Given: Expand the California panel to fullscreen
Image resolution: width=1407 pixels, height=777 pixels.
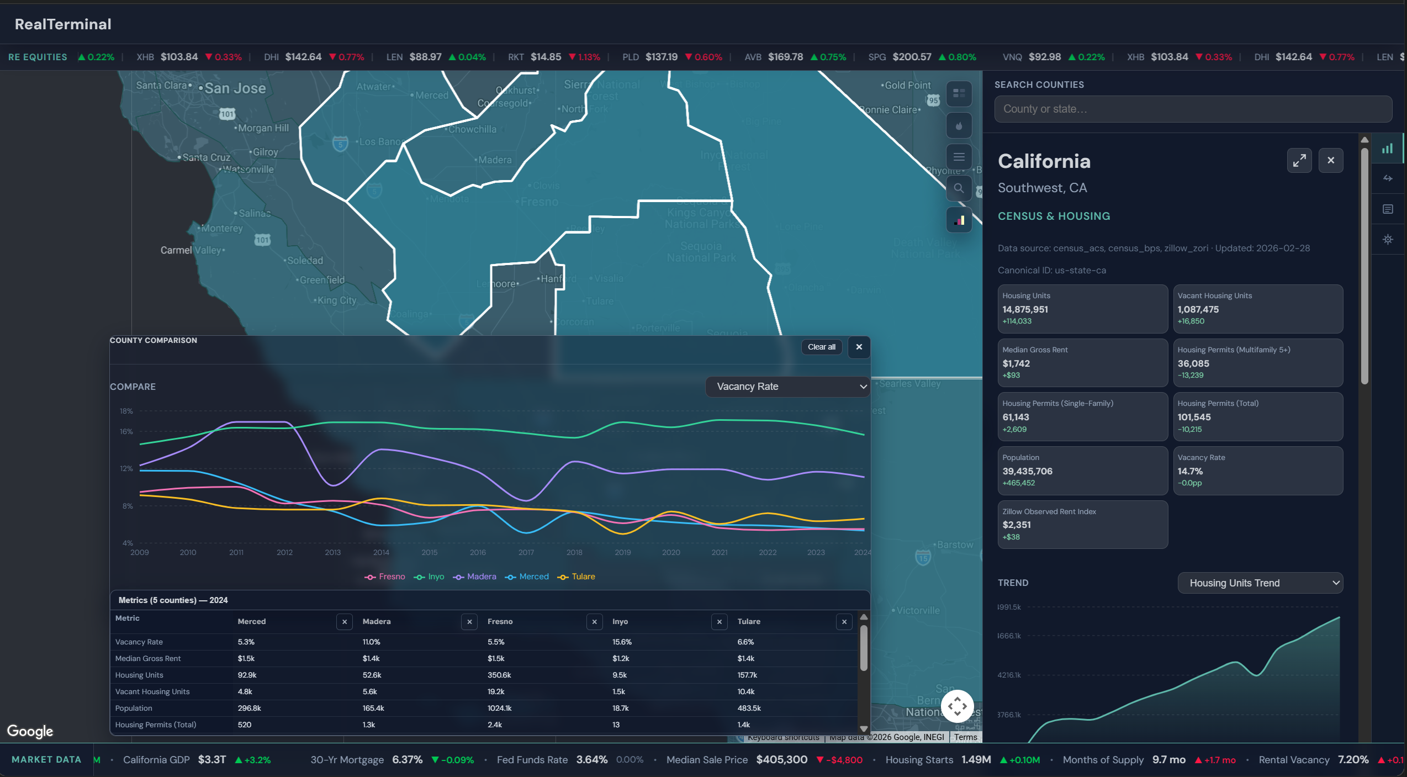Looking at the screenshot, I should (x=1299, y=161).
